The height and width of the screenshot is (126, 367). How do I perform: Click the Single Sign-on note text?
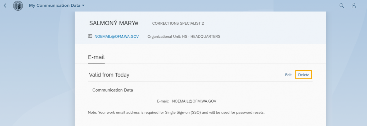(x=176, y=113)
